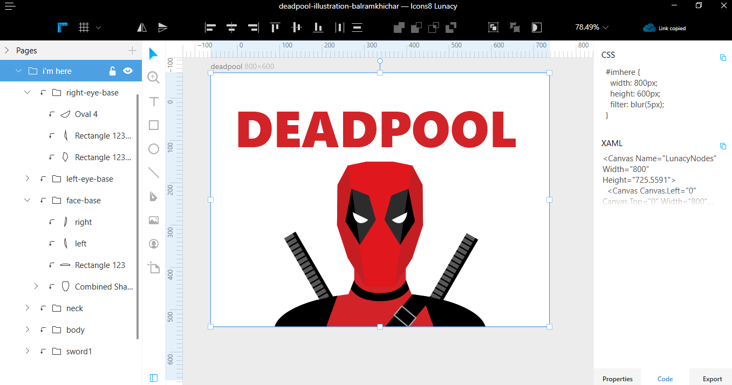Collapse the i'm here group

tap(18, 71)
